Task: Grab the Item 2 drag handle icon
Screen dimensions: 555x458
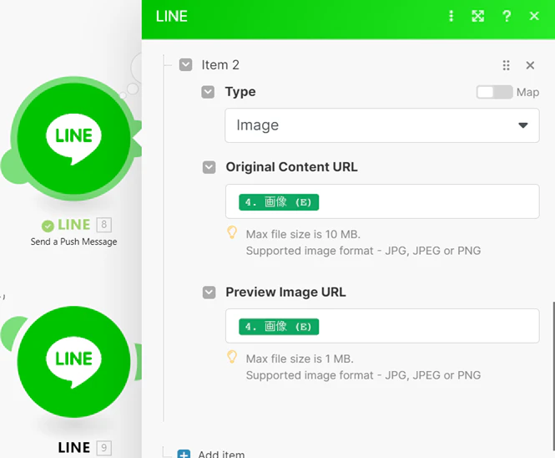Action: tap(506, 65)
